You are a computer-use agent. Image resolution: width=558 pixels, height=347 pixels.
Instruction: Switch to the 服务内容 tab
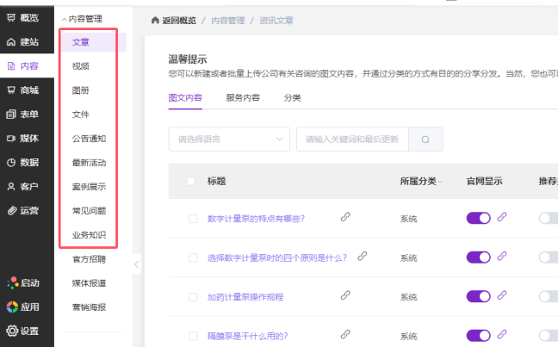coord(244,98)
